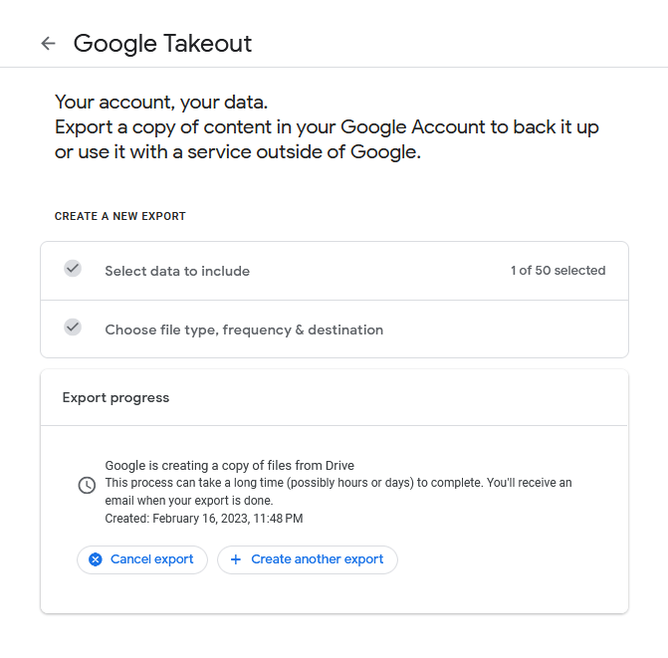
Task: Click the "email when your export is done" line
Action: [x=189, y=501]
